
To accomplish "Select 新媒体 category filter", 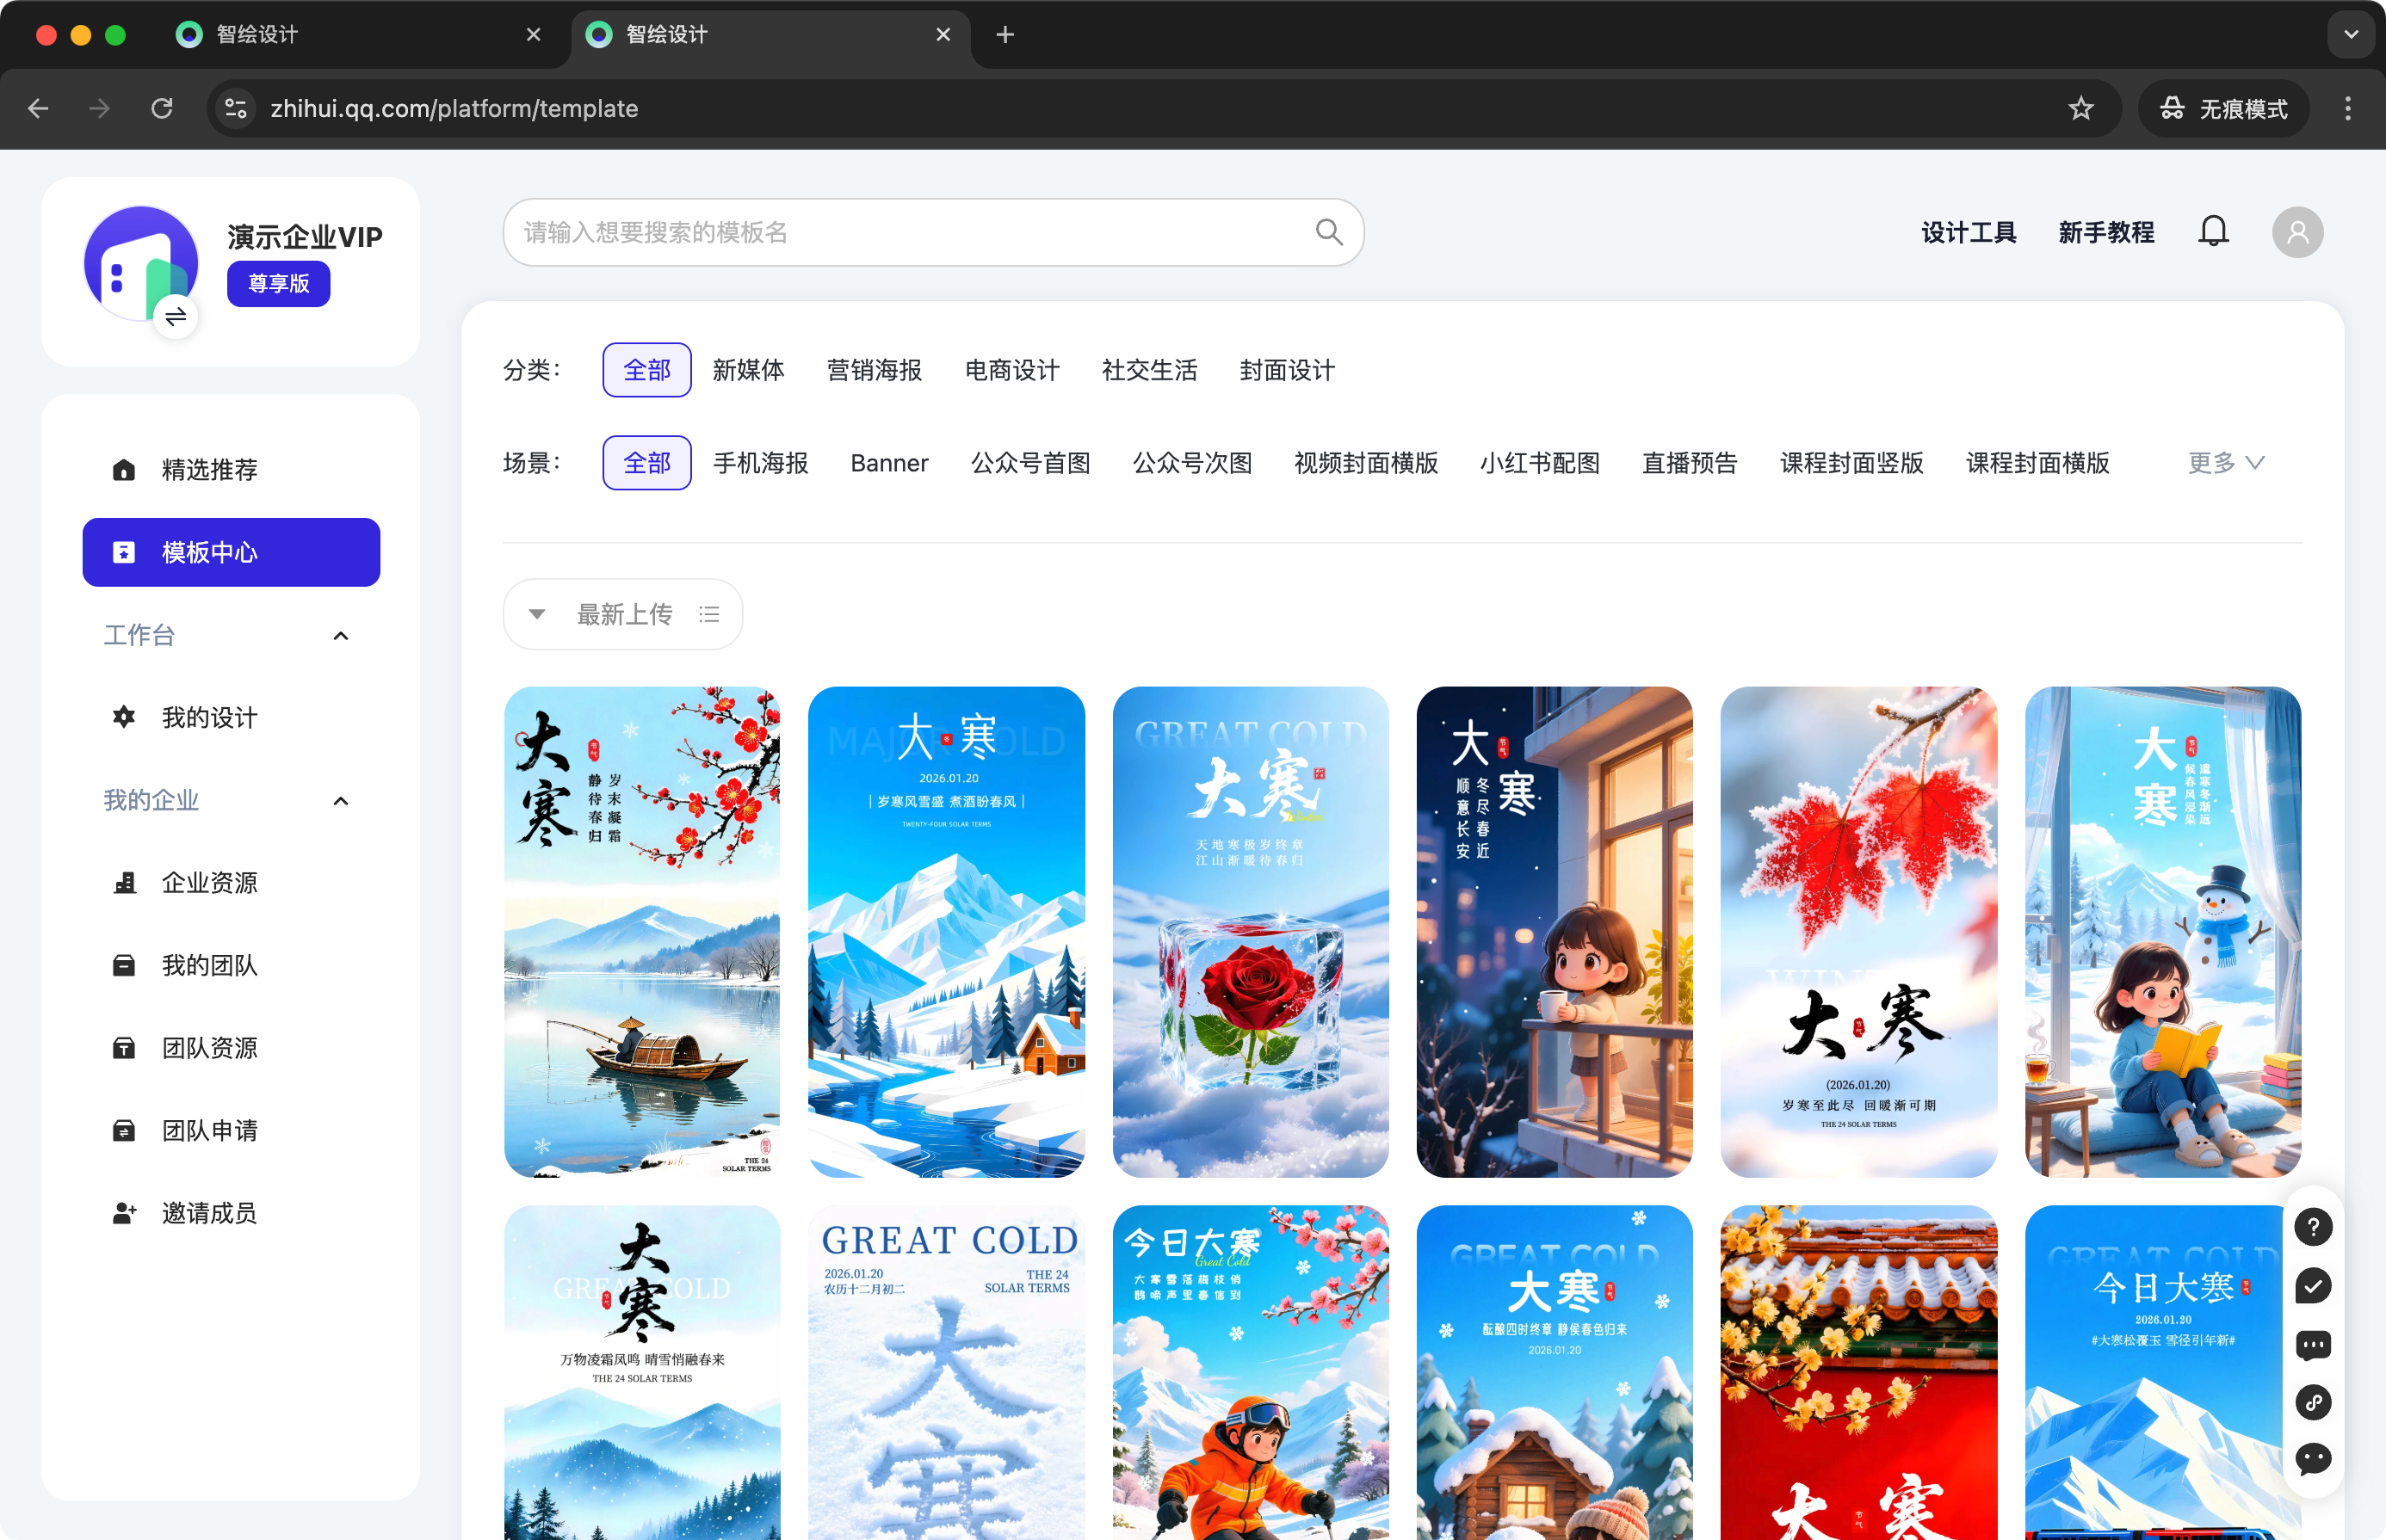I will 747,370.
